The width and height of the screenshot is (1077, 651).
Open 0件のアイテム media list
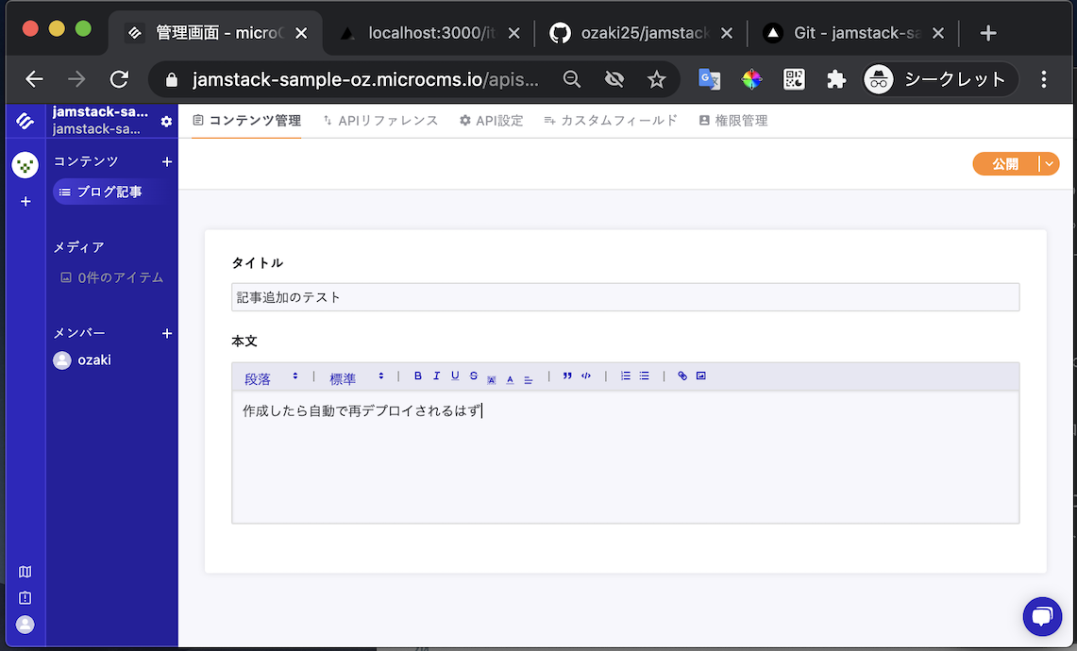(x=112, y=278)
